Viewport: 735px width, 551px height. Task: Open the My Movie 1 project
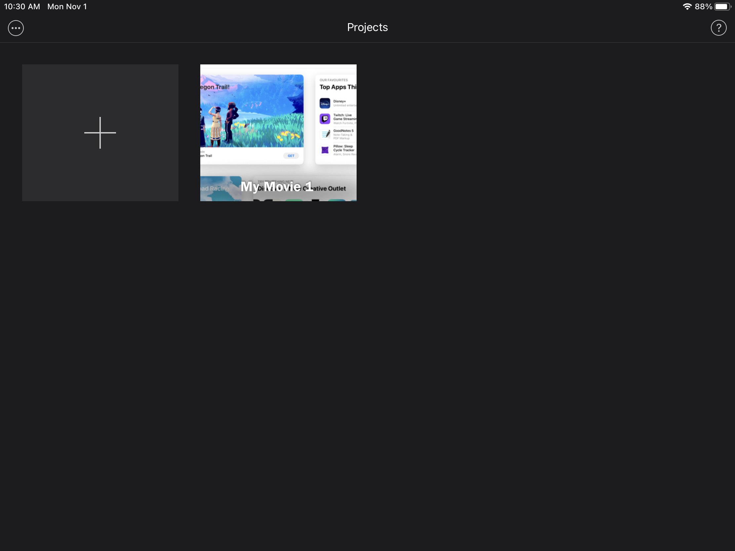click(x=278, y=133)
